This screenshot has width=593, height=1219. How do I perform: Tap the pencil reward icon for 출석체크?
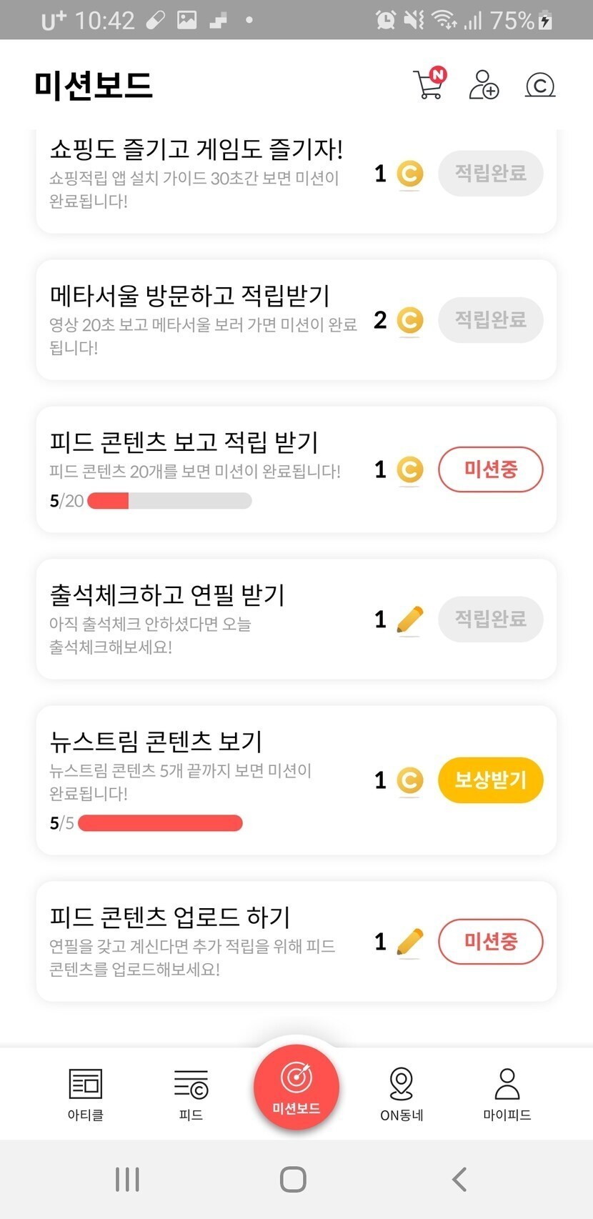[x=409, y=620]
